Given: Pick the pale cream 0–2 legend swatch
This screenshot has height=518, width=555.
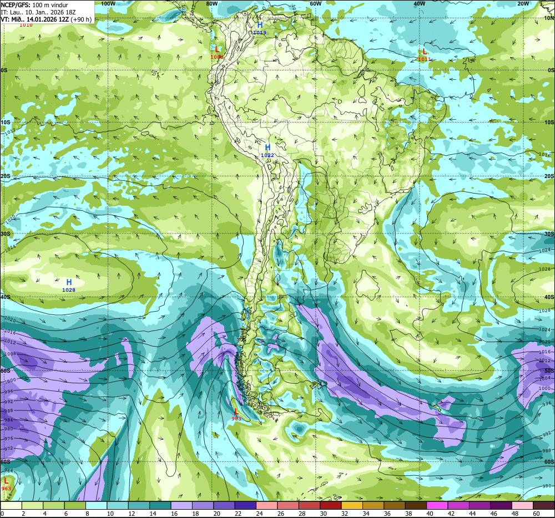Looking at the screenshot, I should coord(11,505).
